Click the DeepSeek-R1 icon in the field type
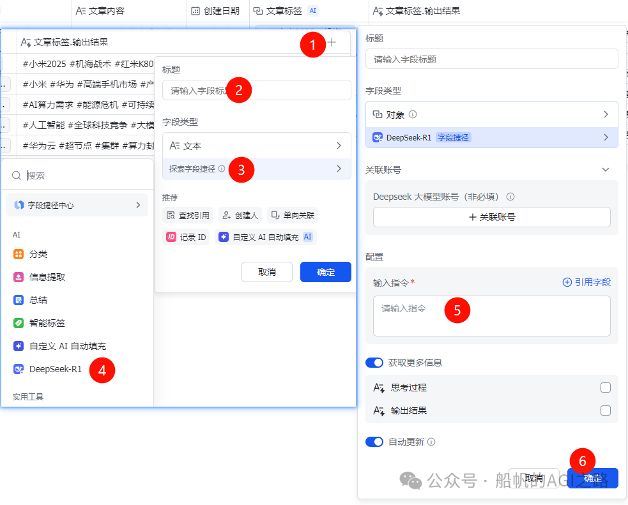Viewport: 628px width, 505px height. coord(378,137)
